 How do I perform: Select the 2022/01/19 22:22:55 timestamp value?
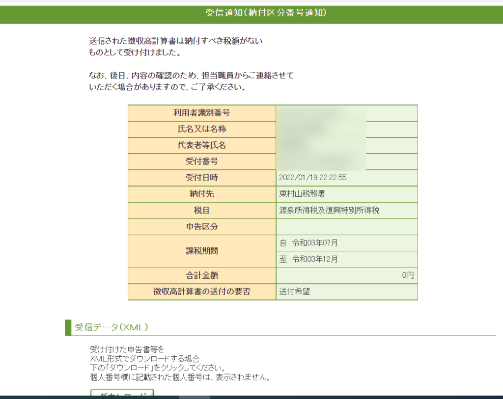pos(313,178)
